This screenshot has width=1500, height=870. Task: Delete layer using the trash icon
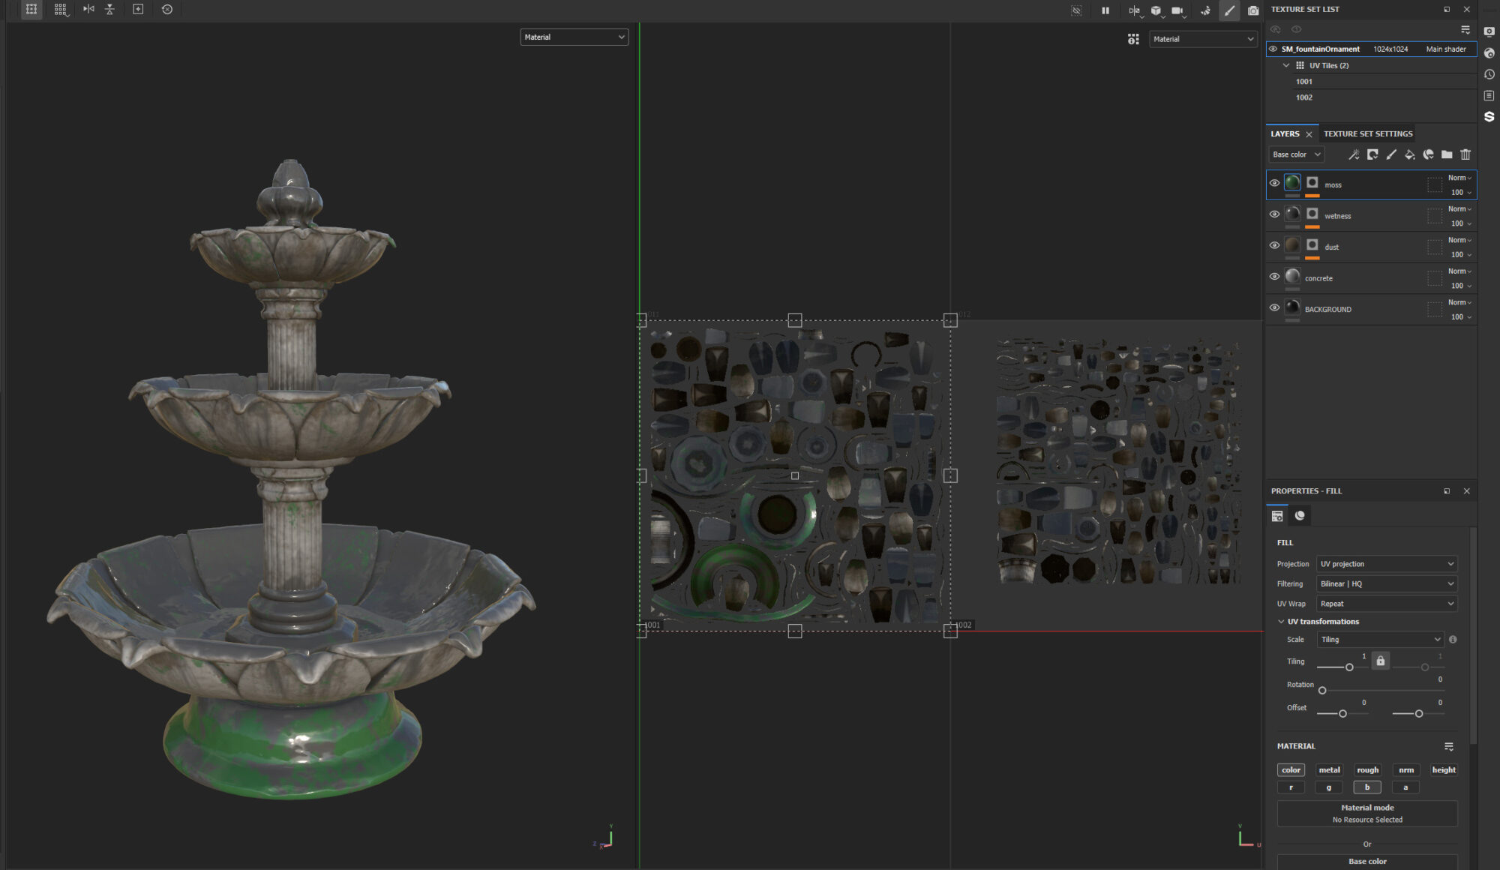(x=1465, y=154)
